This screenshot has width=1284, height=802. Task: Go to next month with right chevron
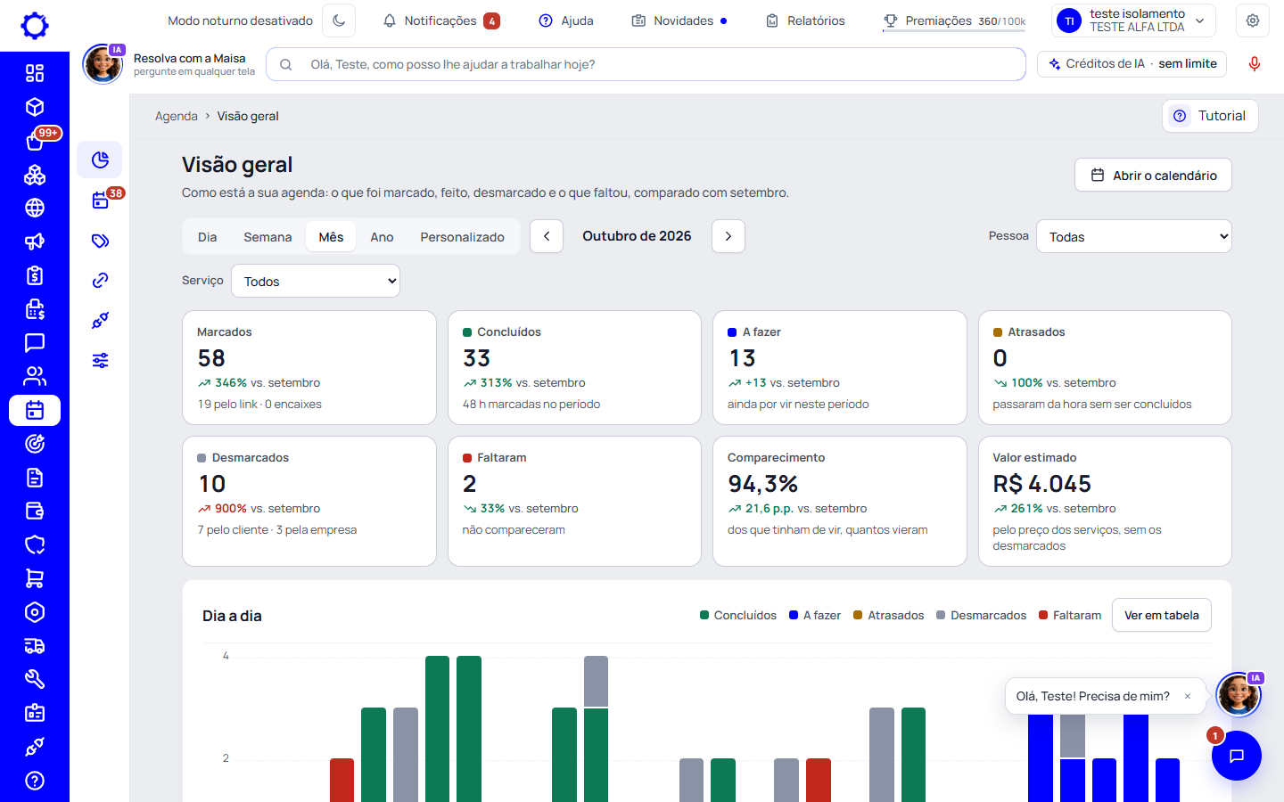pyautogui.click(x=728, y=236)
